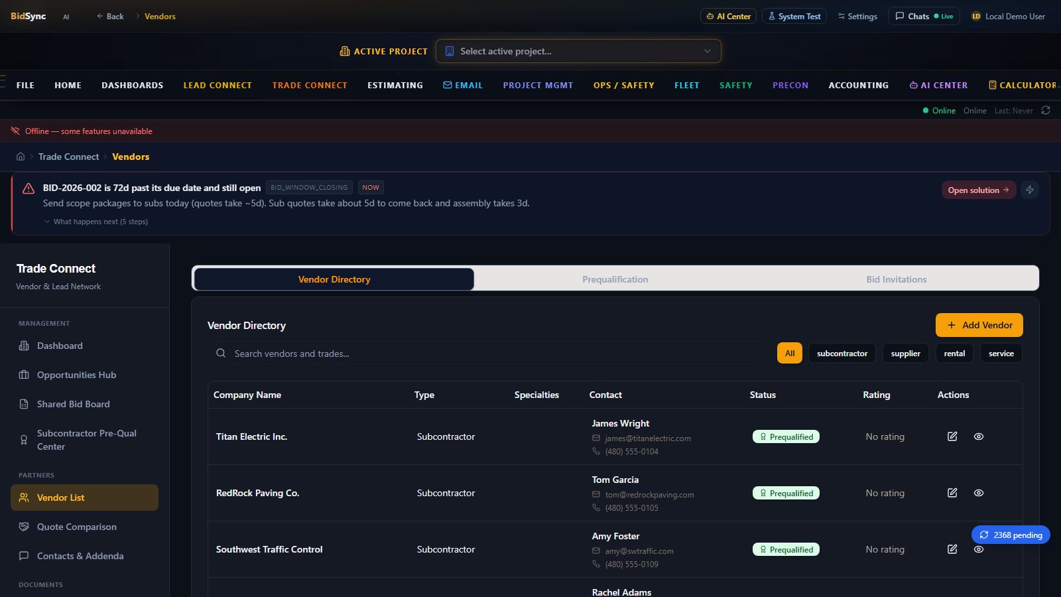This screenshot has width=1061, height=597.
Task: Filter vendors by supplier
Action: [x=905, y=354]
